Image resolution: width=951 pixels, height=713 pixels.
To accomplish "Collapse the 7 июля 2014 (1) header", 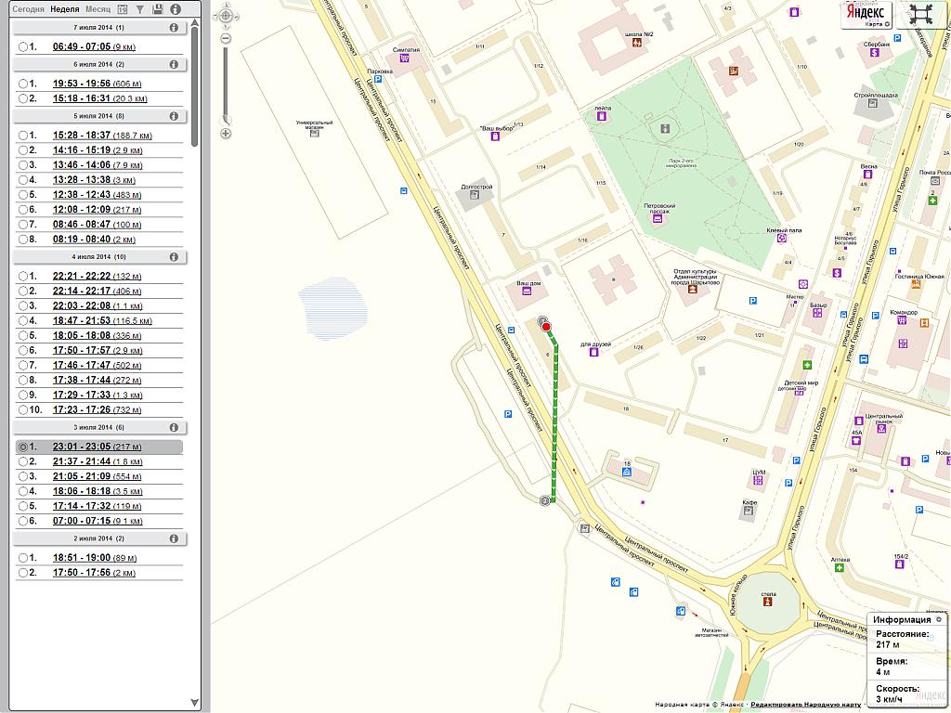I will pyautogui.click(x=98, y=28).
